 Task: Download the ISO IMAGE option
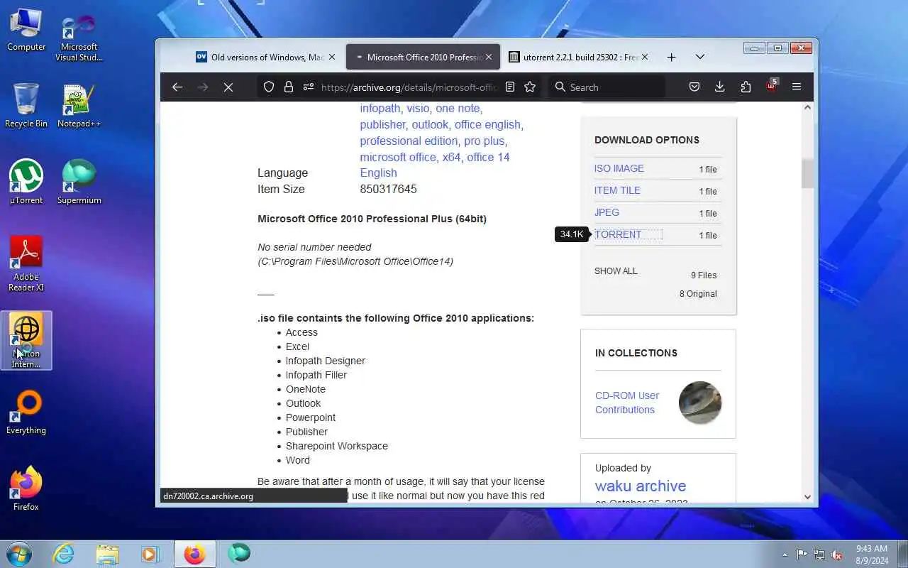tap(619, 168)
